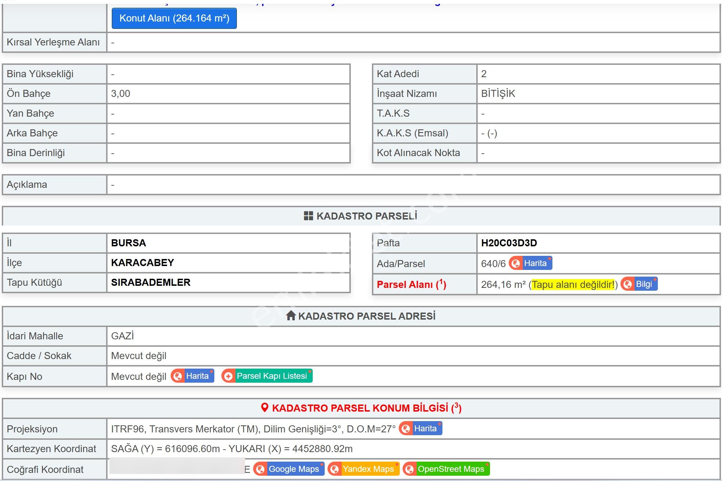Screen dimensions: 722x481
Task: Select the Pafta value H20C03D3D
Action: (x=509, y=243)
